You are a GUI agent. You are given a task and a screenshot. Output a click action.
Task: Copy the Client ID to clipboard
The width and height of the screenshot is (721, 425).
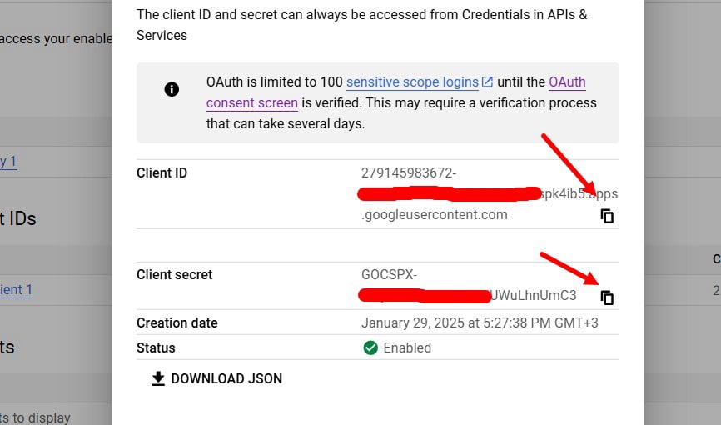[x=607, y=216]
